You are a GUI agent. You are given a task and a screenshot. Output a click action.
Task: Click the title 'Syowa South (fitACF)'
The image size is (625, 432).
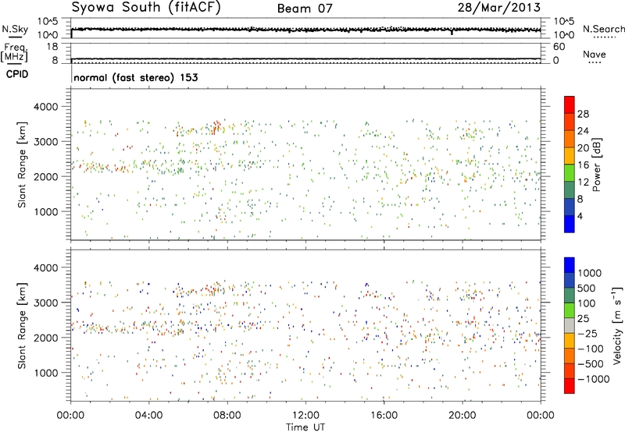coord(146,8)
